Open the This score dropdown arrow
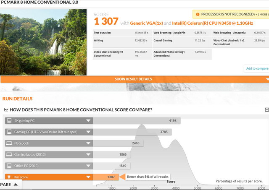 pyautogui.click(x=88, y=177)
